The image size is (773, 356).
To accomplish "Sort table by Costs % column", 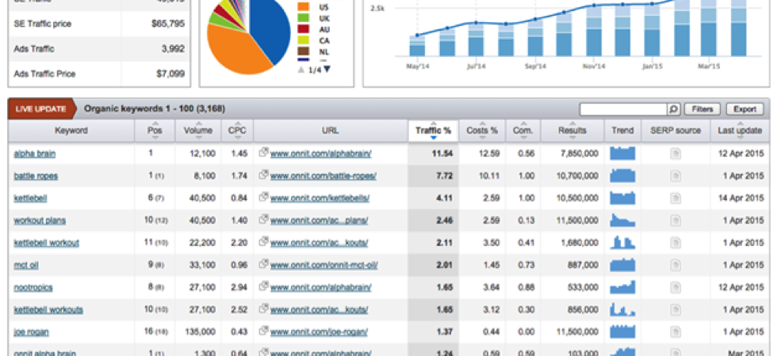I will (x=482, y=131).
